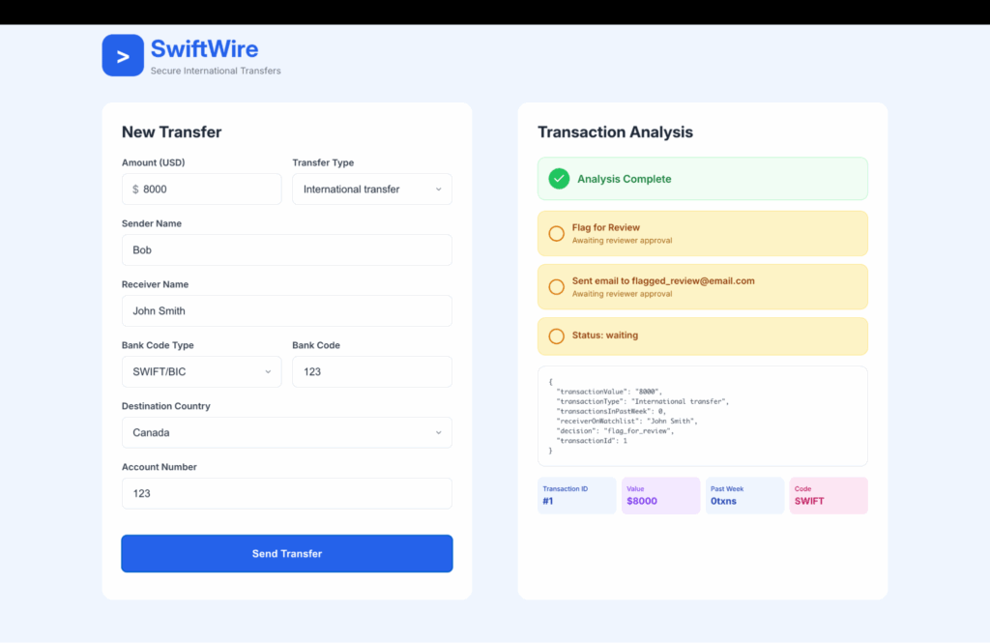Expand the Bank Code Type dropdown
The height and width of the screenshot is (643, 990).
click(201, 371)
